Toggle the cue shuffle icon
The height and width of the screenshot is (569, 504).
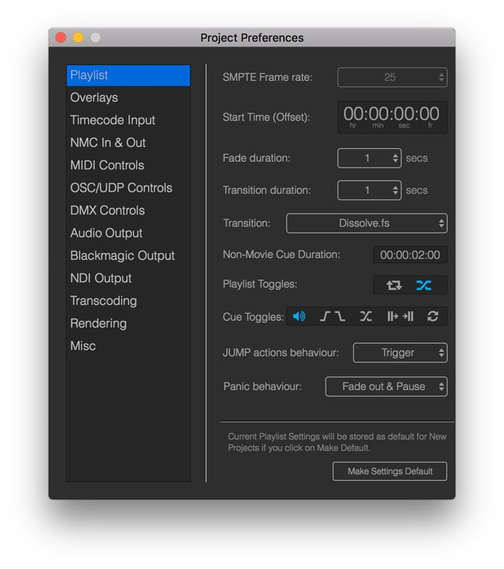click(366, 316)
